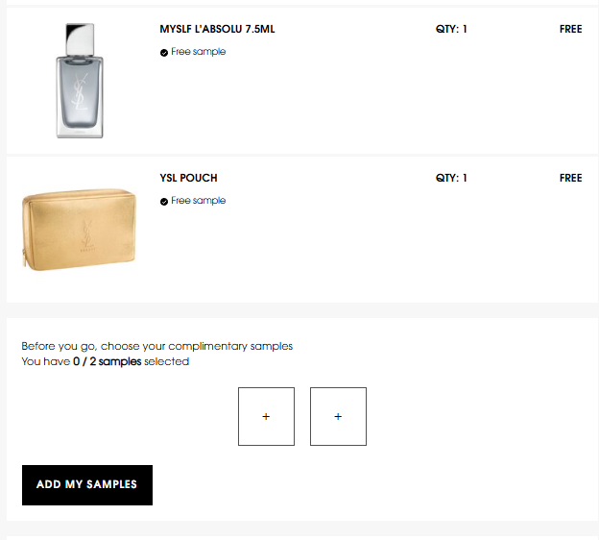Click the first empty sample slot plus
The height and width of the screenshot is (540, 599).
click(266, 416)
